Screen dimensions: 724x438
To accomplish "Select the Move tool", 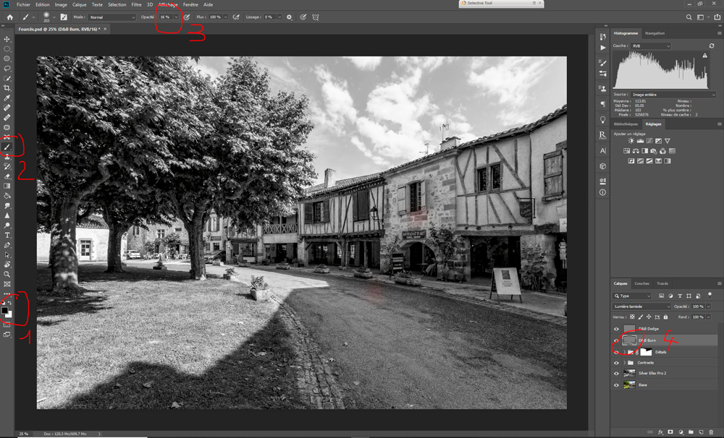I will (7, 39).
